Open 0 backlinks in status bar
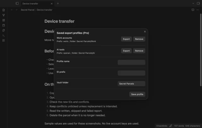This screenshot has height=128, width=202. coord(162,126)
